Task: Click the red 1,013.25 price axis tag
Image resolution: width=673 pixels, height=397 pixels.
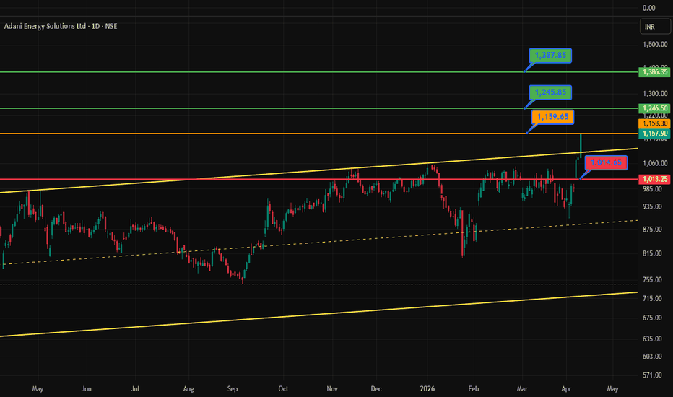Action: pos(654,179)
